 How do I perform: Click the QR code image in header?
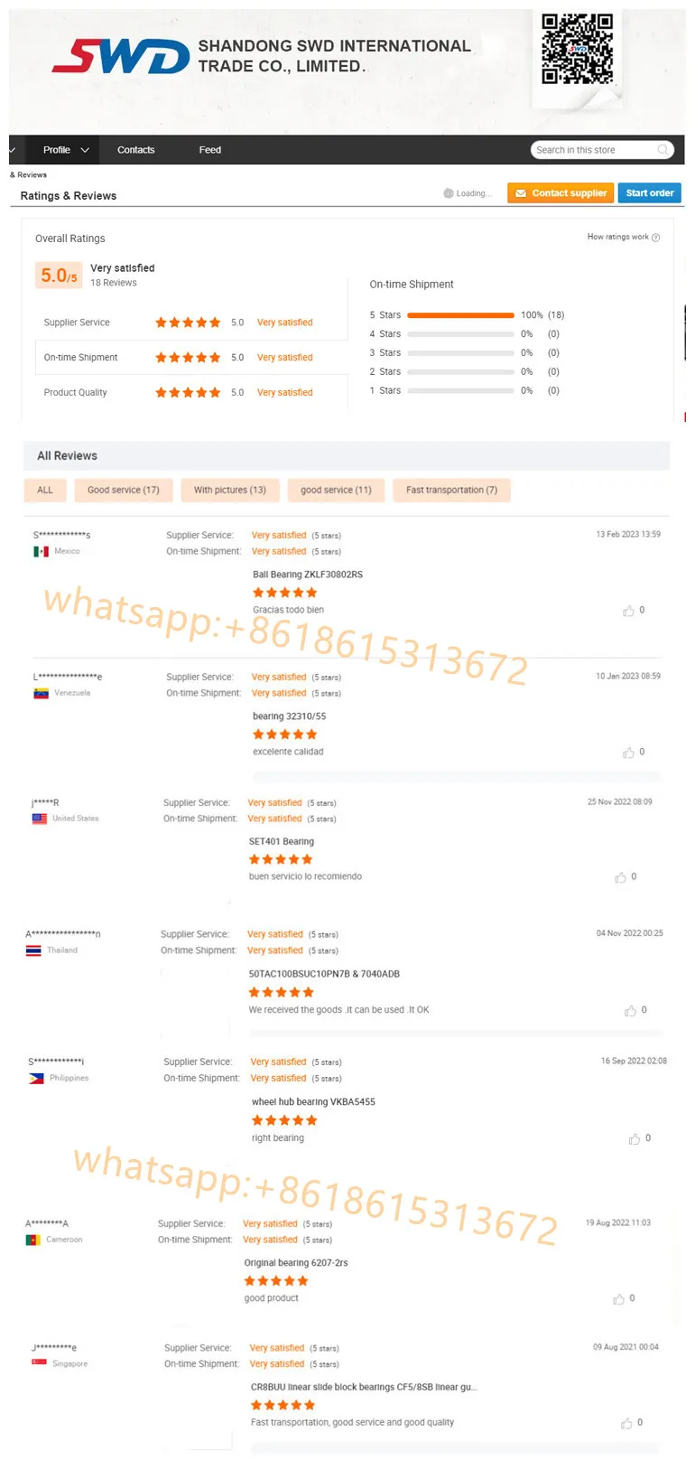(x=578, y=50)
